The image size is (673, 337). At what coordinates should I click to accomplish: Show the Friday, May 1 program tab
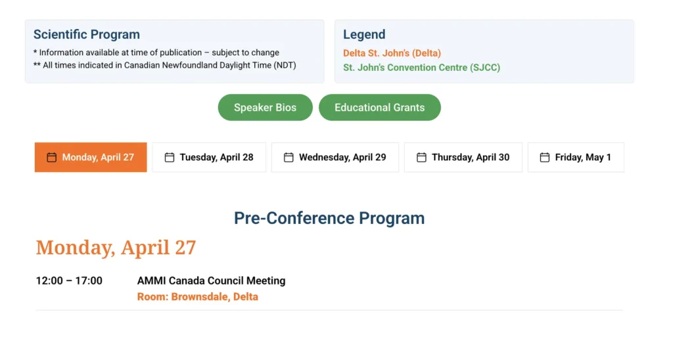(x=583, y=158)
